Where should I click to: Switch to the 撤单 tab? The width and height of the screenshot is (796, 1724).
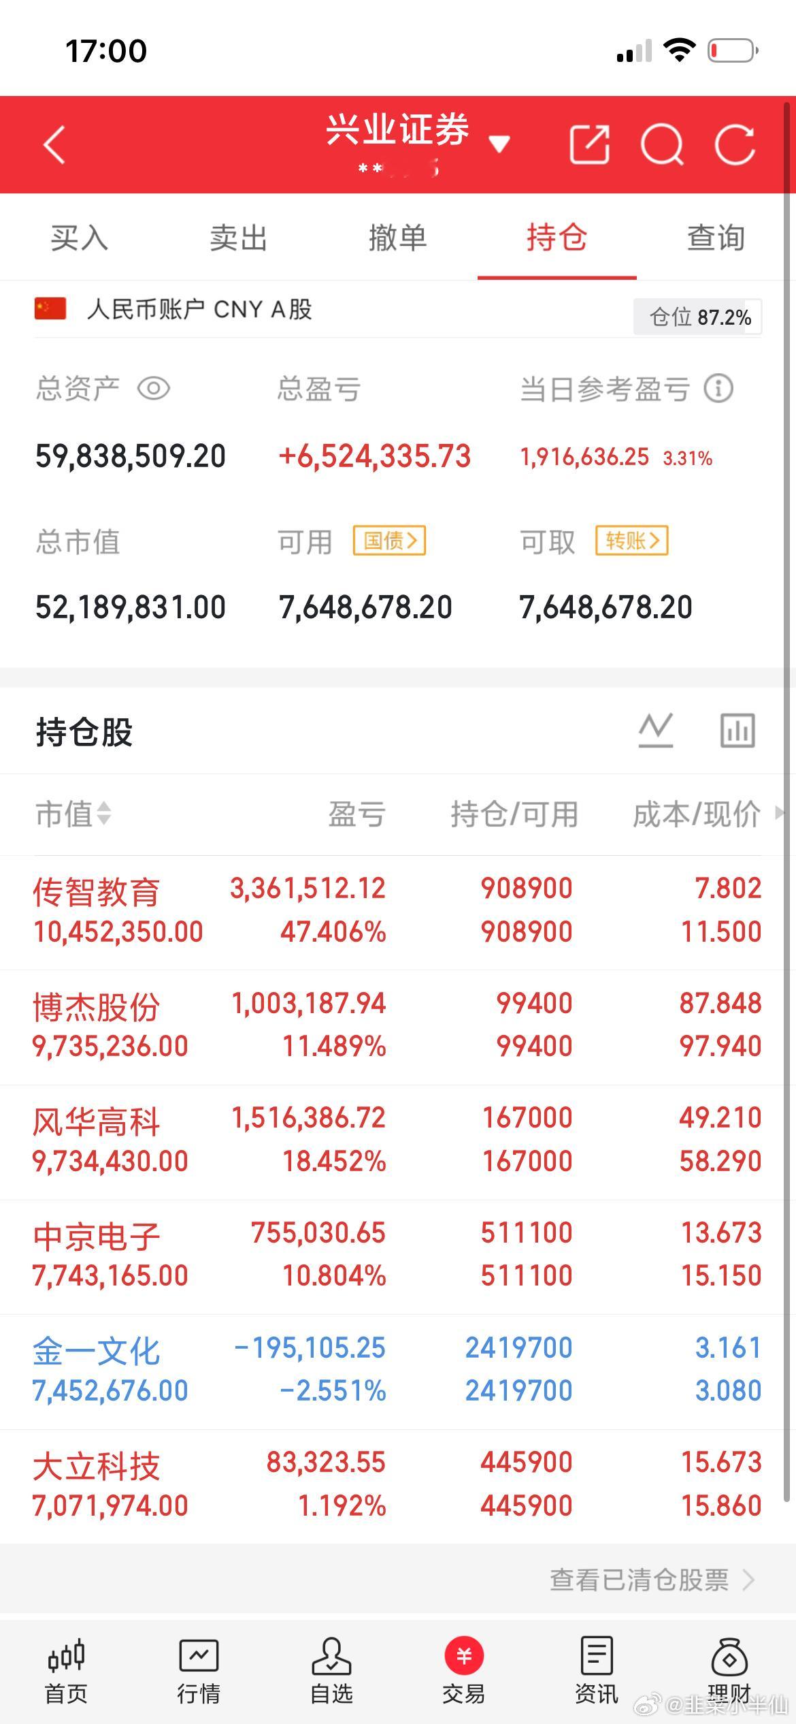tap(398, 238)
